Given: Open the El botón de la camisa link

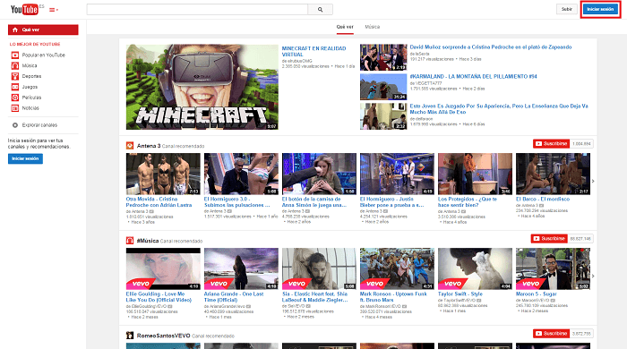Looking at the screenshot, I should [313, 202].
